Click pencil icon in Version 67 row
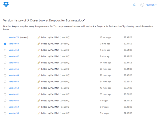 (x=39, y=56)
